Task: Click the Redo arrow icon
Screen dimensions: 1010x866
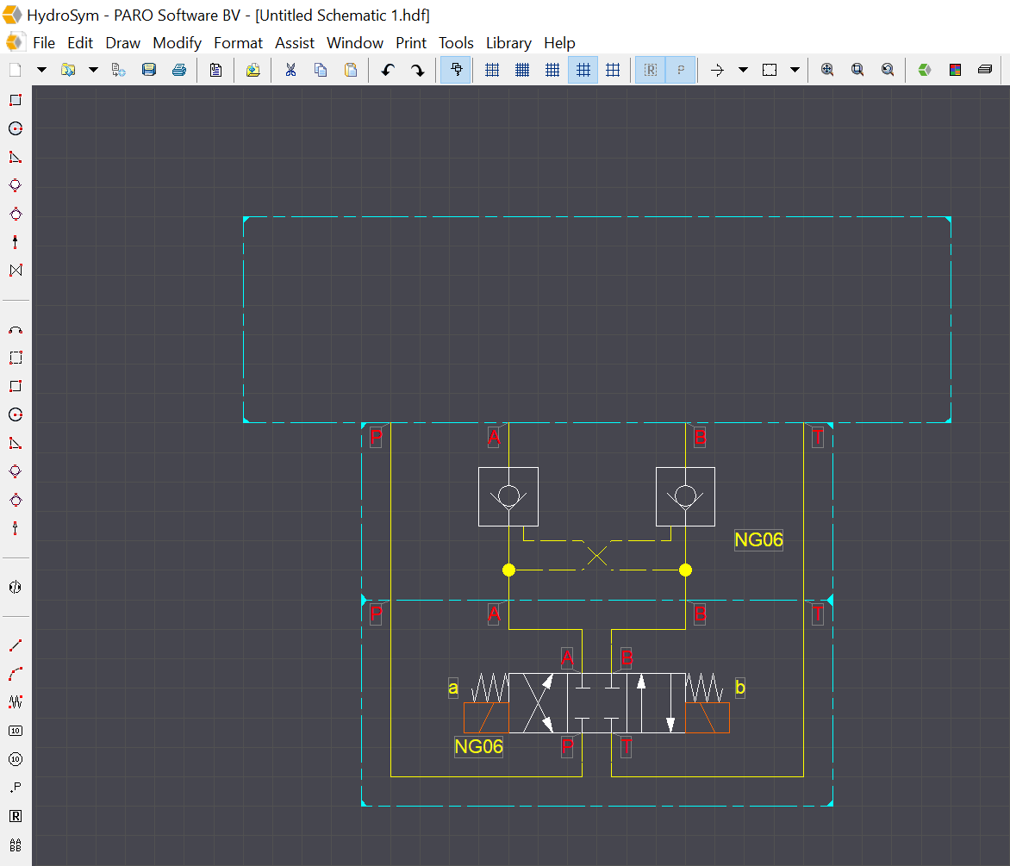Action: pyautogui.click(x=418, y=70)
